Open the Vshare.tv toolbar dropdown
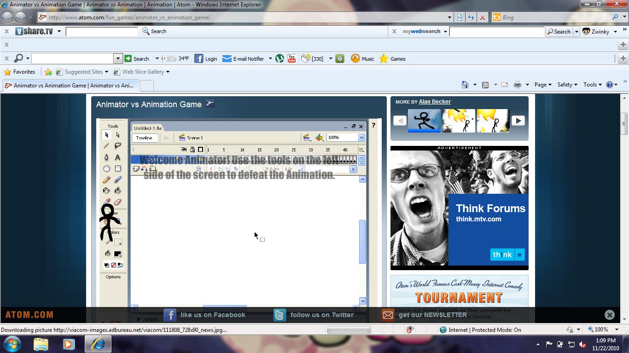 click(x=59, y=31)
